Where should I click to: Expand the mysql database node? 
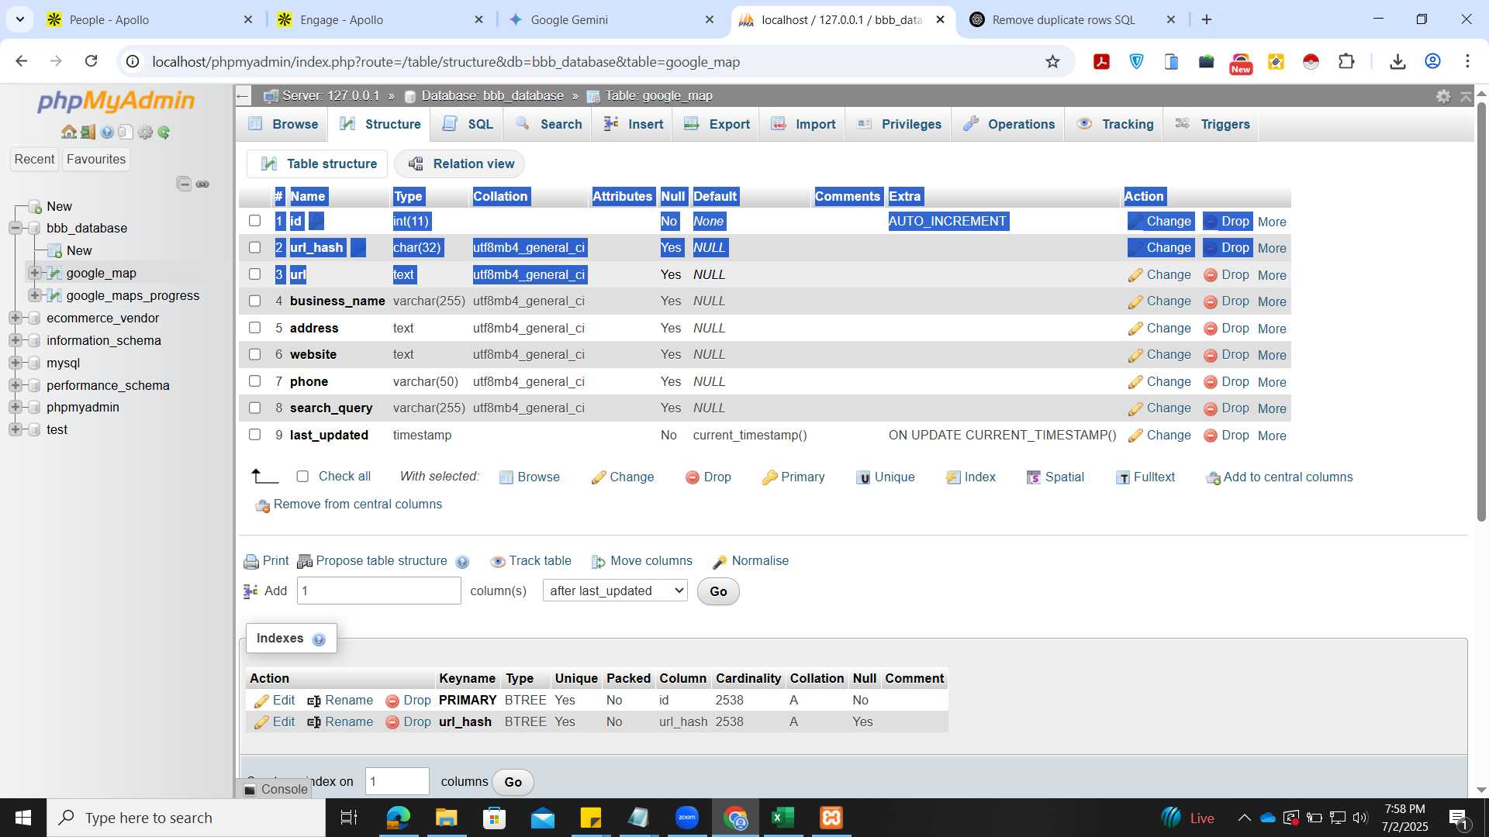(15, 363)
